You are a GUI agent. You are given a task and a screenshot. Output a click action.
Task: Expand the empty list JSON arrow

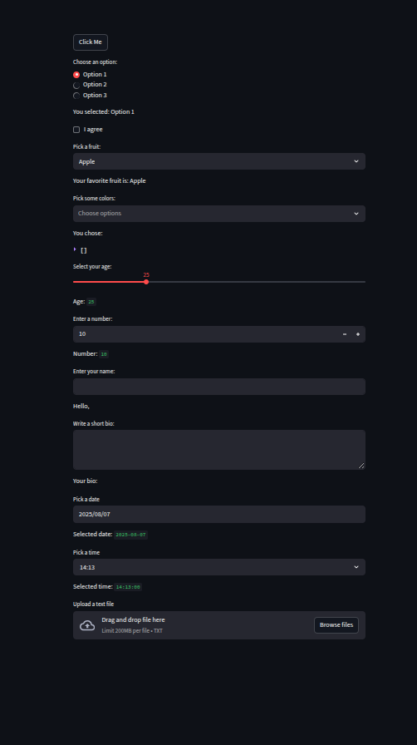coord(75,249)
